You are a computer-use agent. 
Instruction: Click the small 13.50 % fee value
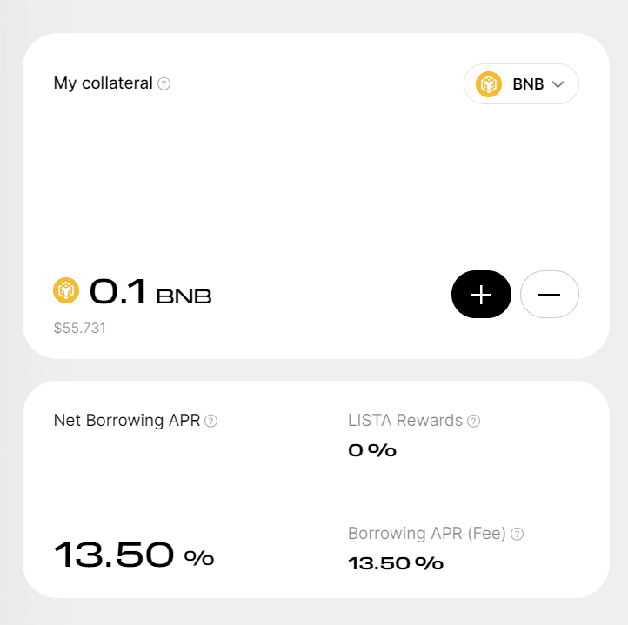(x=395, y=563)
